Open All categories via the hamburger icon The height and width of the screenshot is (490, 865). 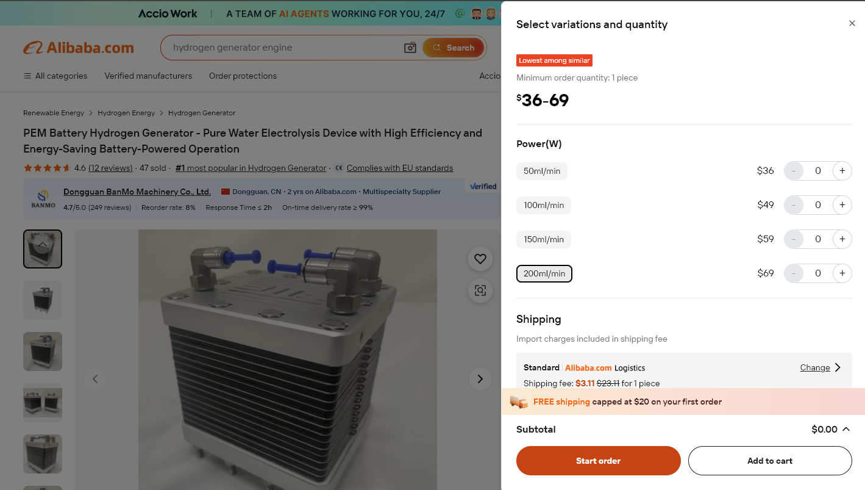click(27, 76)
